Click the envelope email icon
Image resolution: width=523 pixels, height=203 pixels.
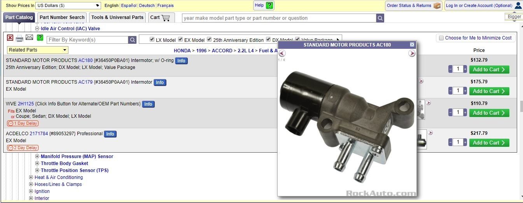(x=30, y=38)
